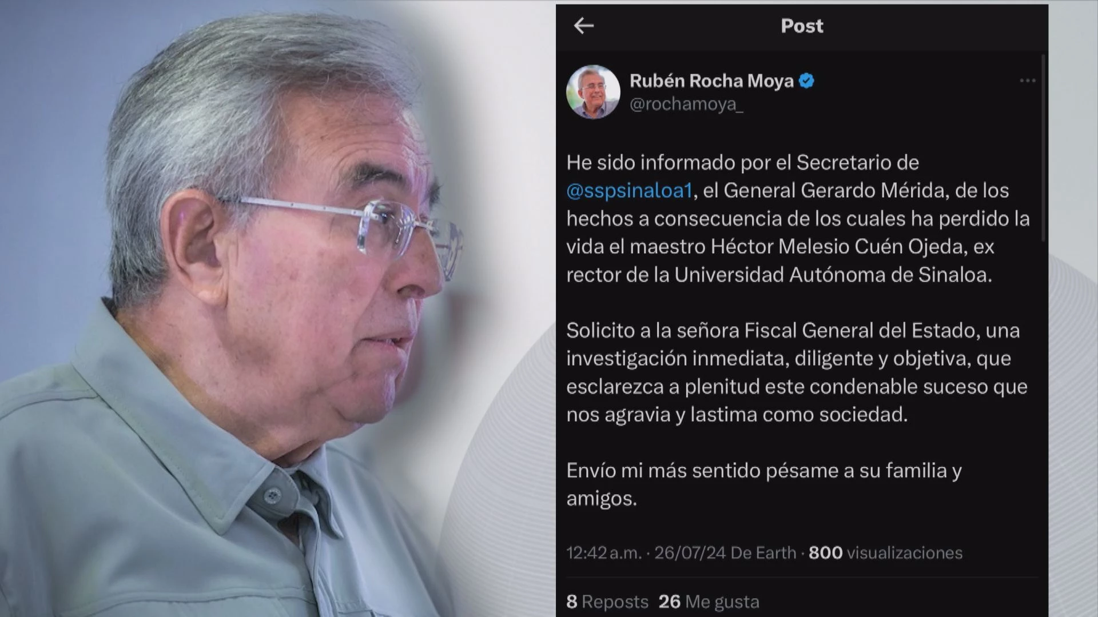The width and height of the screenshot is (1098, 617).
Task: Click the first paragraph about Héctor Melesio Cuén
Action: (x=798, y=219)
